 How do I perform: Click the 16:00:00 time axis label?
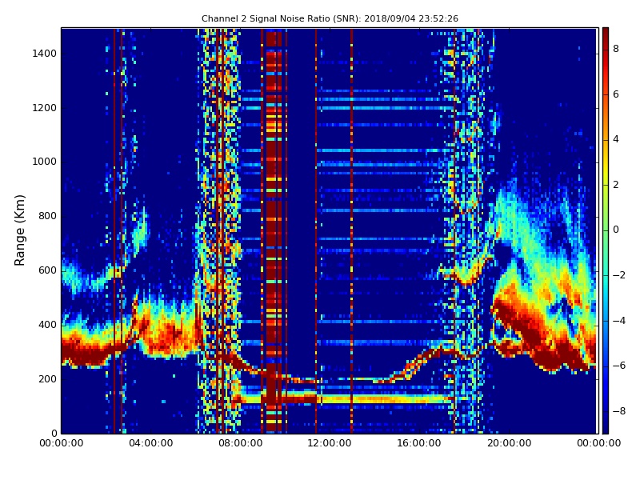[x=419, y=443]
